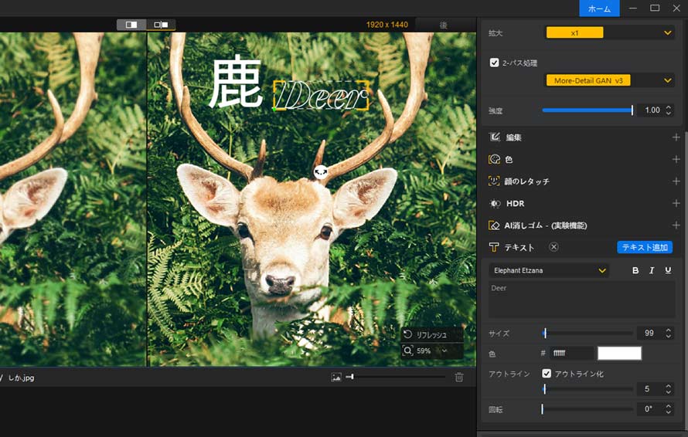Close the テキスト section with X icon
The width and height of the screenshot is (688, 437).
[x=553, y=247]
